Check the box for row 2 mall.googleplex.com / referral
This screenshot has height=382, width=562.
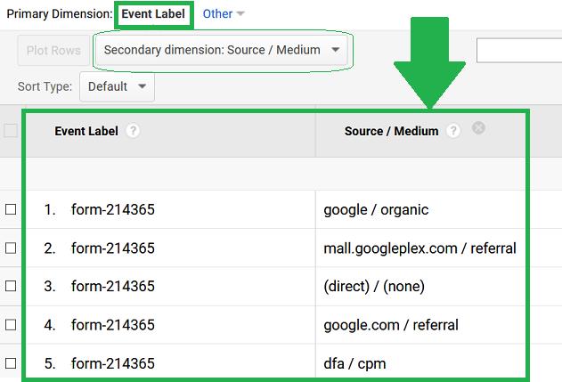click(11, 248)
